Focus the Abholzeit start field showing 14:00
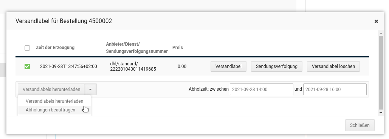Viewport: 389px width, 139px height. pyautogui.click(x=262, y=89)
